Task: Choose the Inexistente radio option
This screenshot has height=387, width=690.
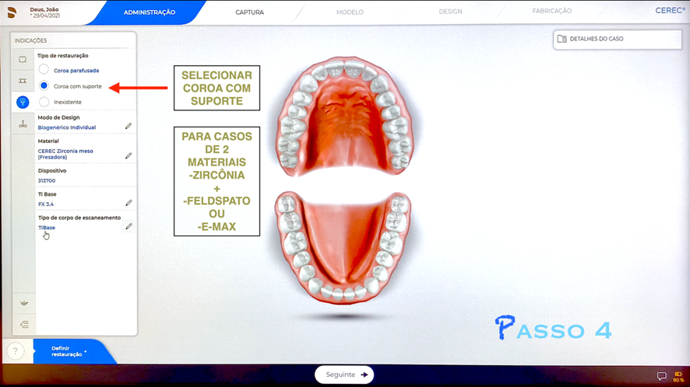Action: coord(44,102)
